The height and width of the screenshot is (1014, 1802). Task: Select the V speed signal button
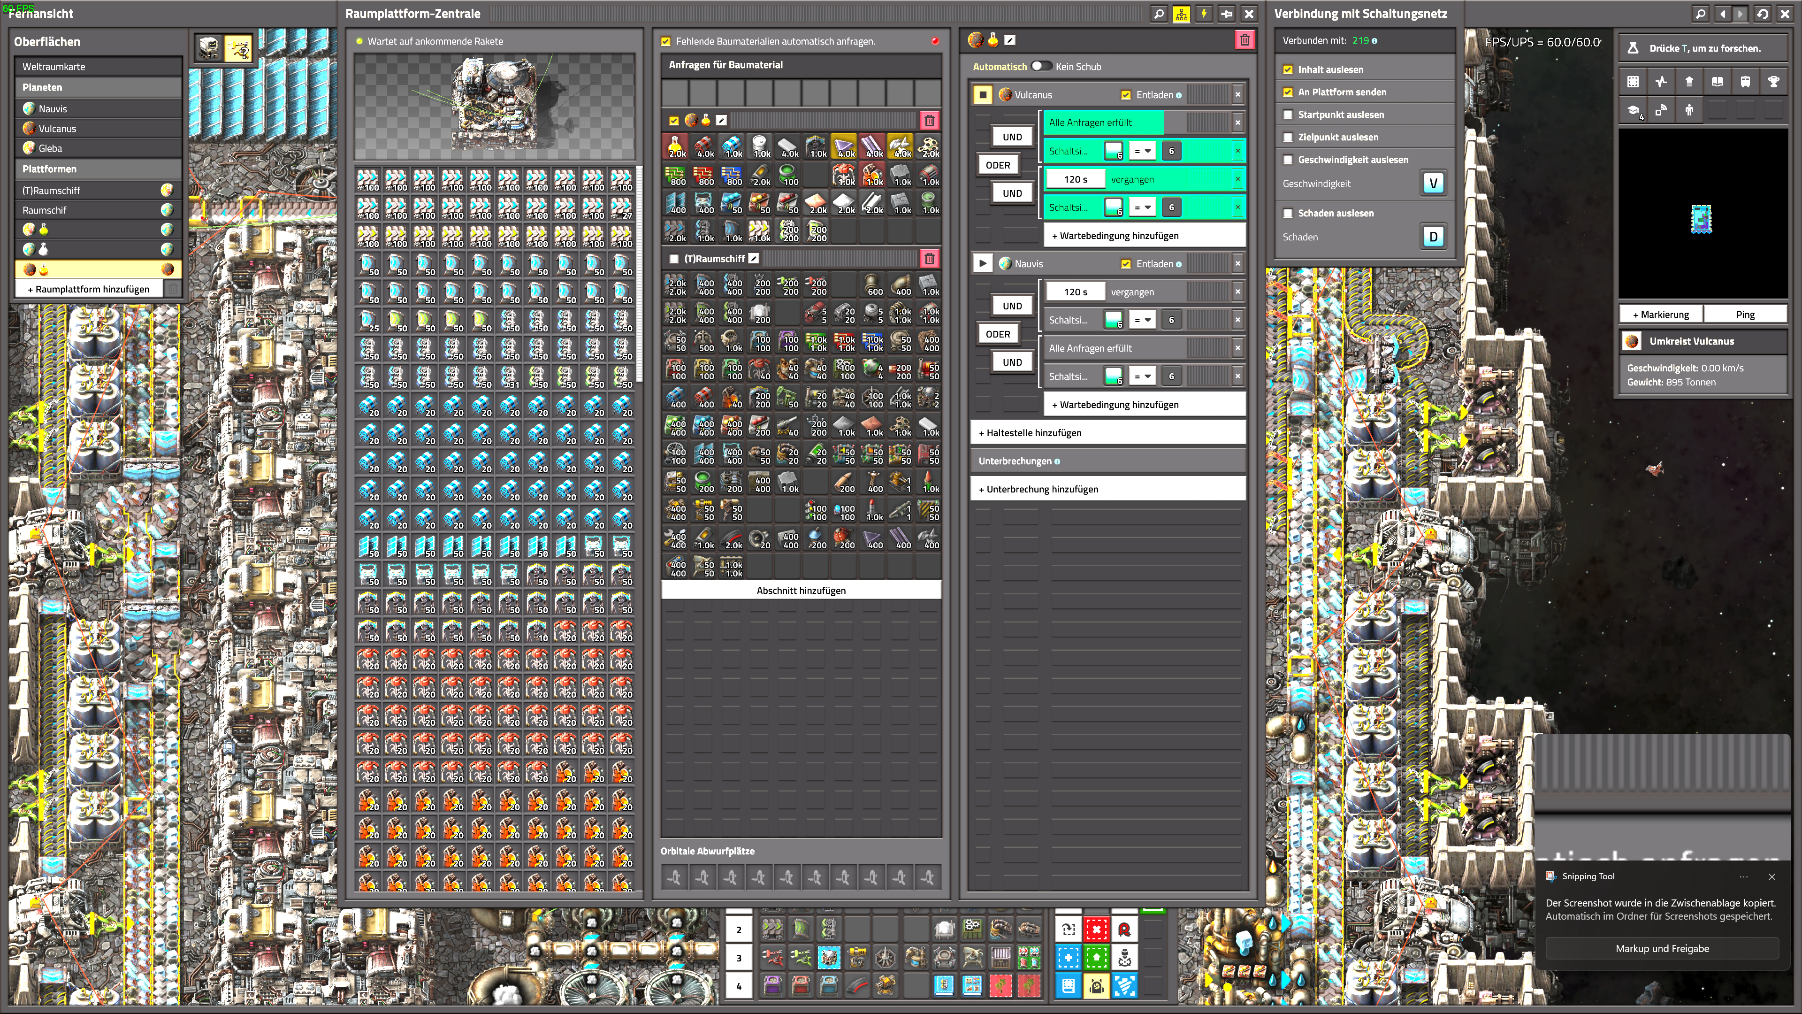point(1433,184)
